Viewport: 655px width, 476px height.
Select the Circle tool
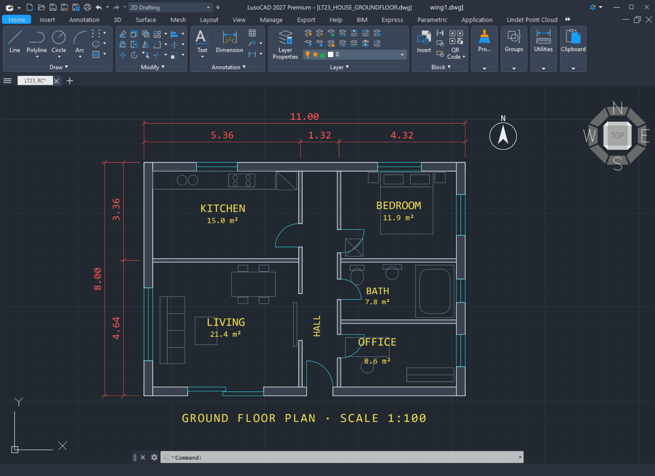click(x=59, y=42)
